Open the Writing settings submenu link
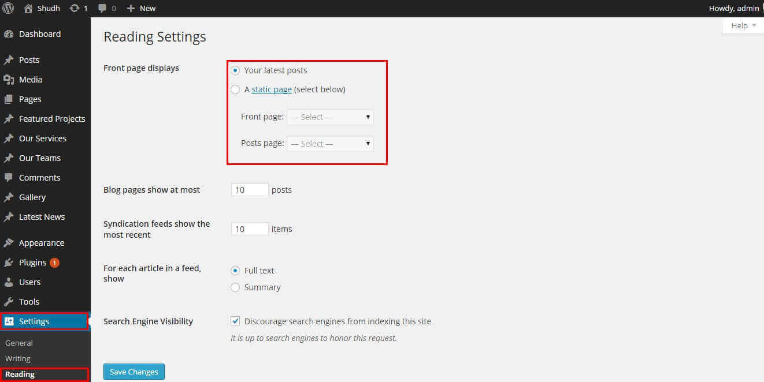764x382 pixels. 18,358
